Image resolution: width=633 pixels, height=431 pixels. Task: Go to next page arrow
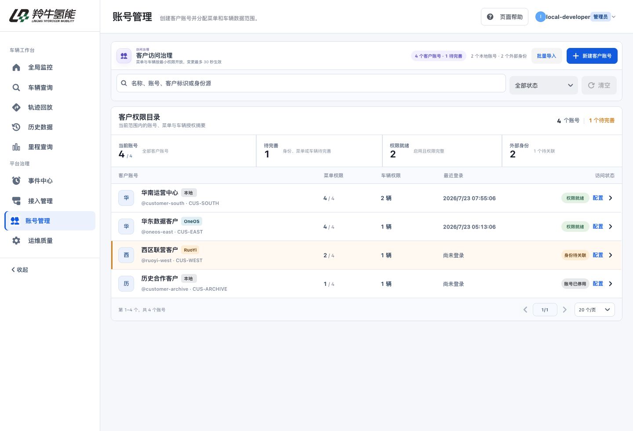565,310
